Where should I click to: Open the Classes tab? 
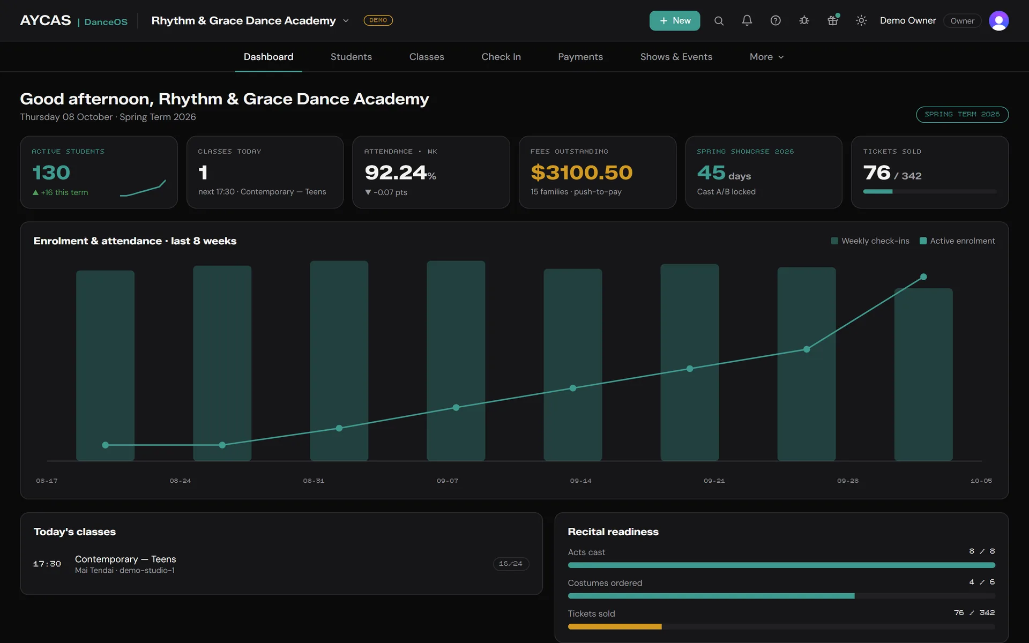click(x=427, y=57)
